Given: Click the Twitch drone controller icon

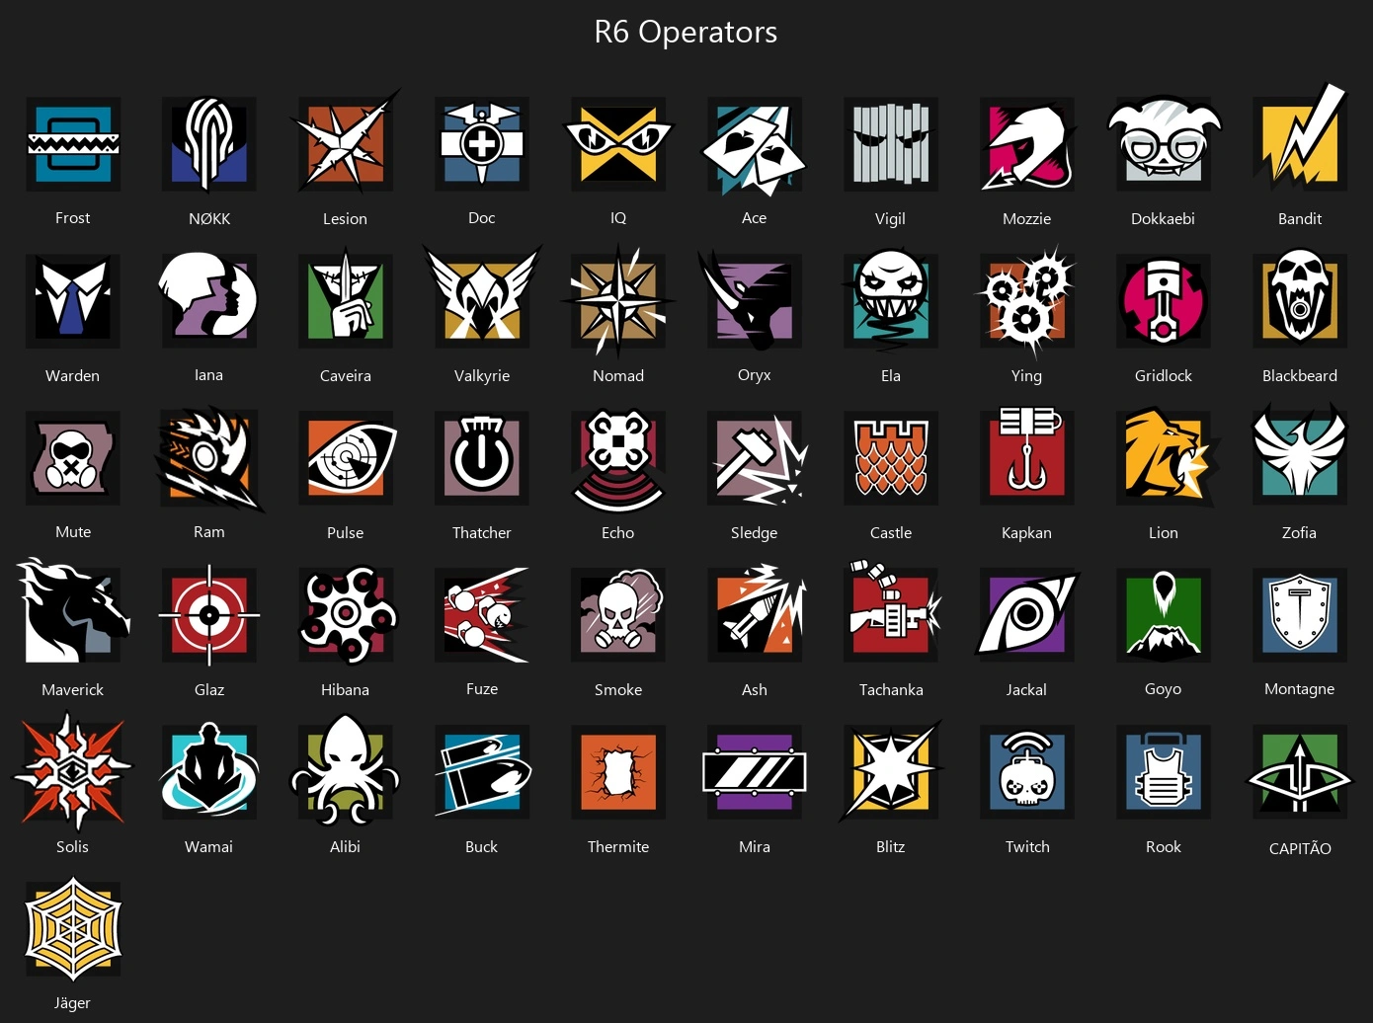Looking at the screenshot, I should (x=1027, y=772).
